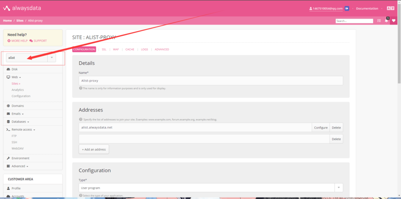Delete the empty address row
The height and width of the screenshot is (199, 401).
pos(336,139)
